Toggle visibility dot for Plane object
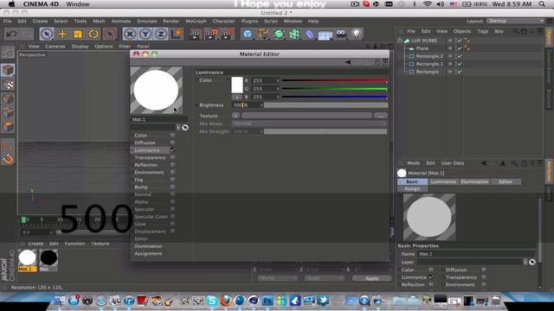 pyautogui.click(x=450, y=48)
